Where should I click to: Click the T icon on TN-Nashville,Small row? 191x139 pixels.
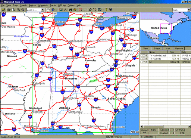[x=144, y=56]
